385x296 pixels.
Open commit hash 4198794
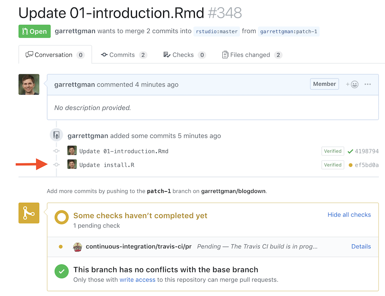[x=366, y=151]
